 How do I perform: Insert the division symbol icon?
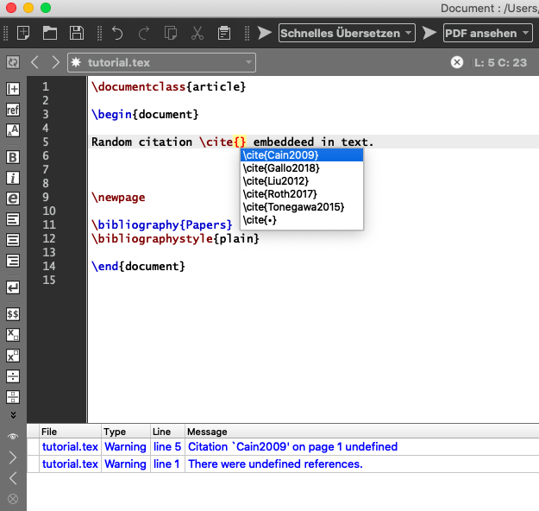tap(13, 376)
